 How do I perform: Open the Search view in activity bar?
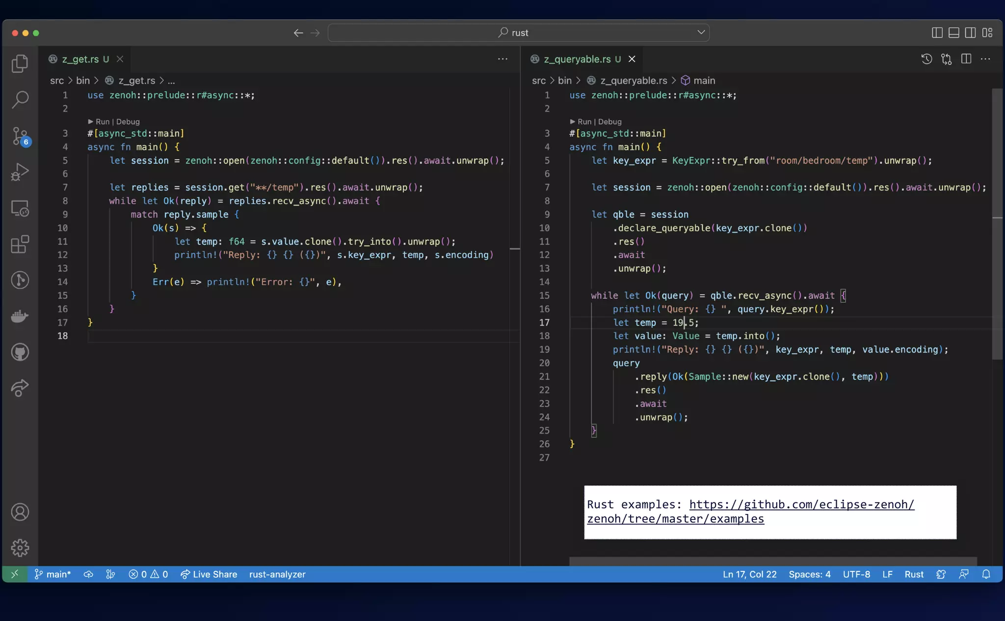tap(20, 100)
